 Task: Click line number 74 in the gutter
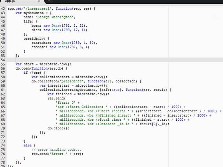[3, 145]
